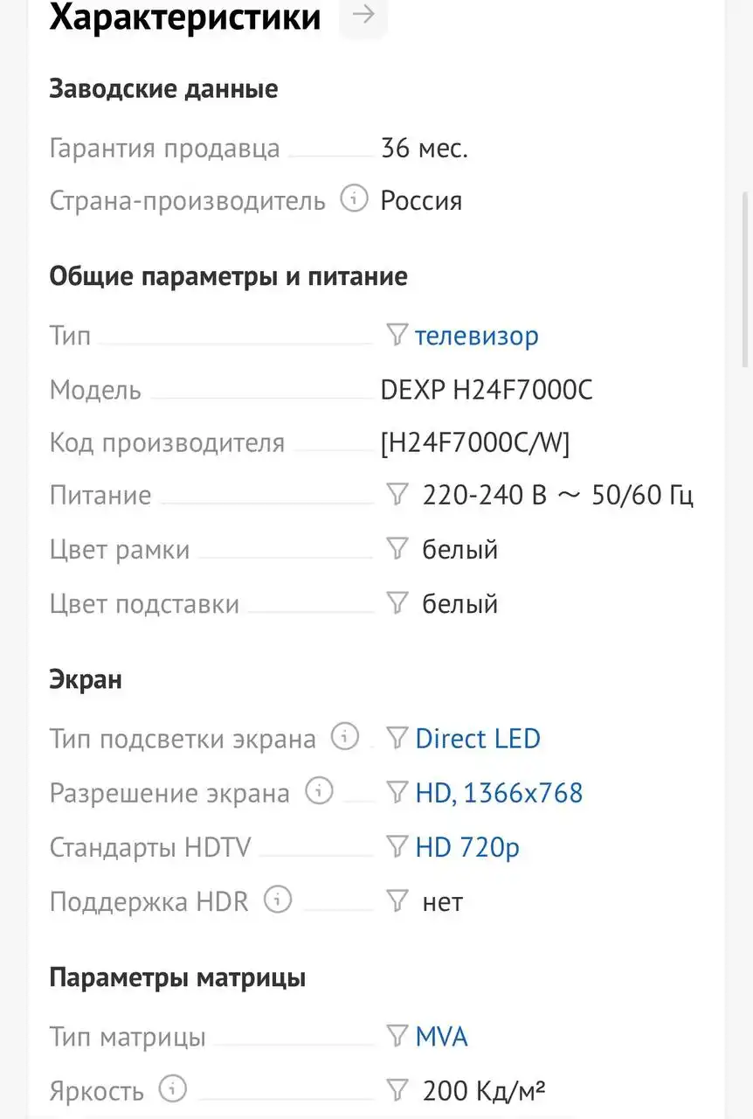This screenshot has width=753, height=1119.
Task: Select the MVA matrix type link
Action: (442, 1036)
